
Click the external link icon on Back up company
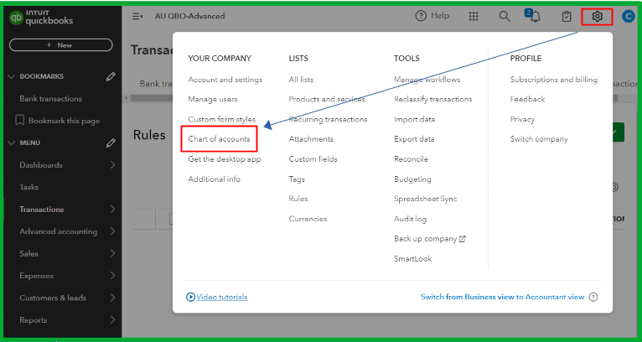tap(463, 239)
